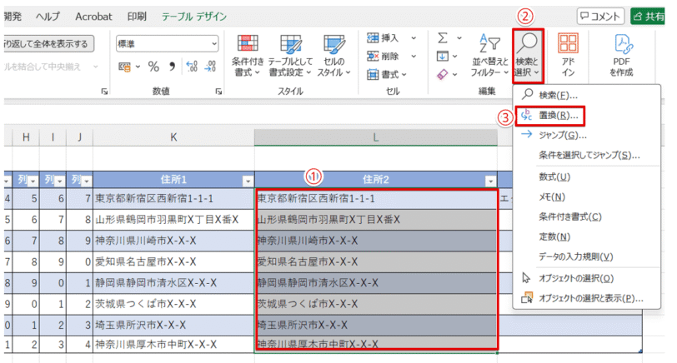Select データの入力規則(V) in the menu
Screen dimensions: 677x363
[586, 256]
